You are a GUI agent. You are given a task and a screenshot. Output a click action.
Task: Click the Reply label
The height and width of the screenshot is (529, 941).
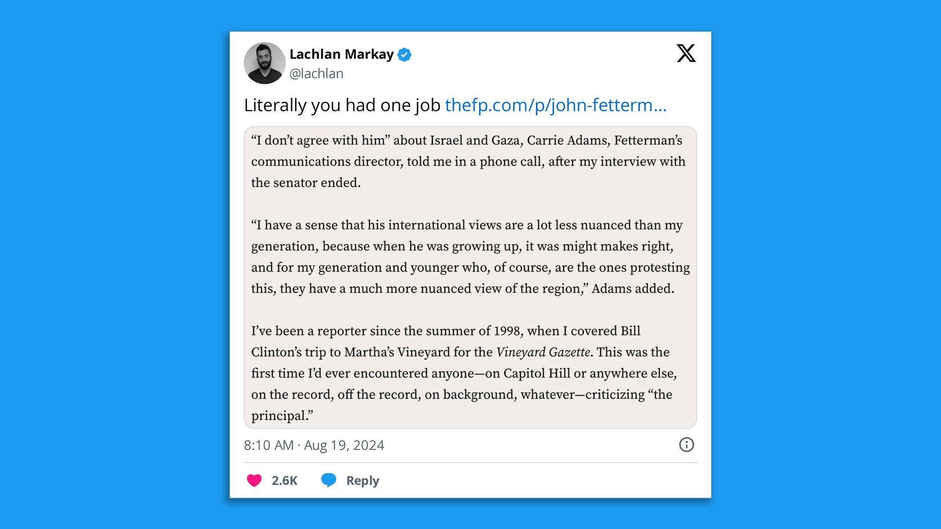pos(362,480)
